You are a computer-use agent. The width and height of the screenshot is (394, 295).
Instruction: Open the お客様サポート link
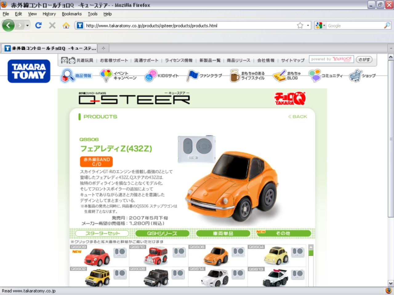114,60
